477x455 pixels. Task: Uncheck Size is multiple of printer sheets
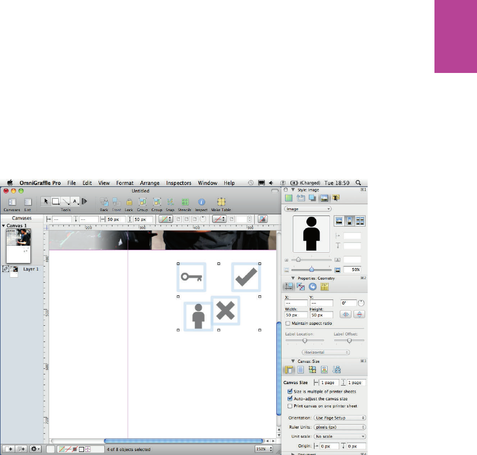point(290,391)
